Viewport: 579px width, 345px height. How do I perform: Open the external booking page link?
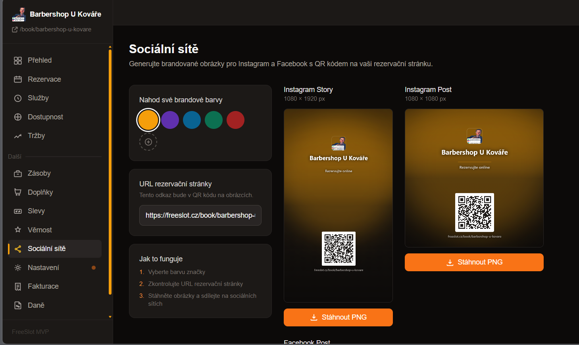(x=52, y=29)
